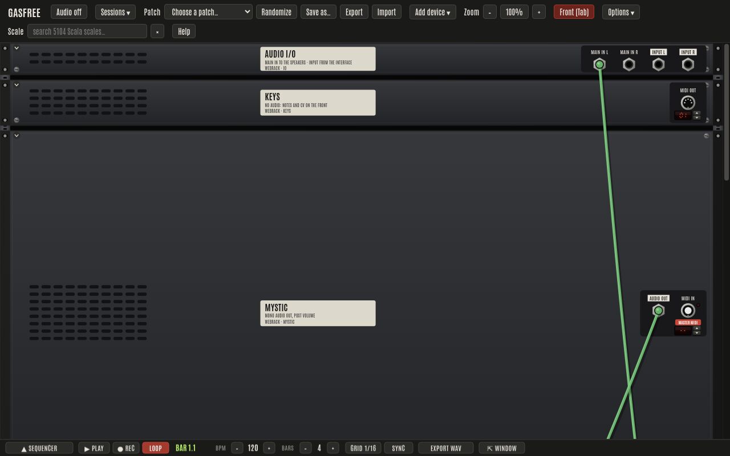Increase the Mystic MIDI IN channel
The image size is (730, 456).
coord(697,328)
